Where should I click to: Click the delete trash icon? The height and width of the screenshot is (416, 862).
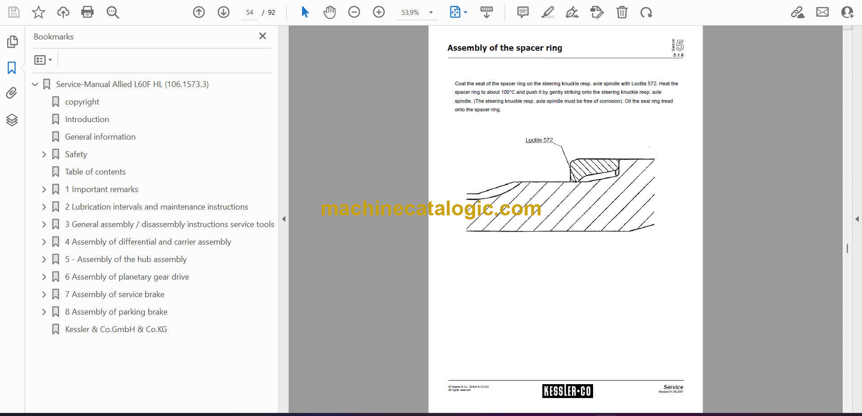point(622,12)
